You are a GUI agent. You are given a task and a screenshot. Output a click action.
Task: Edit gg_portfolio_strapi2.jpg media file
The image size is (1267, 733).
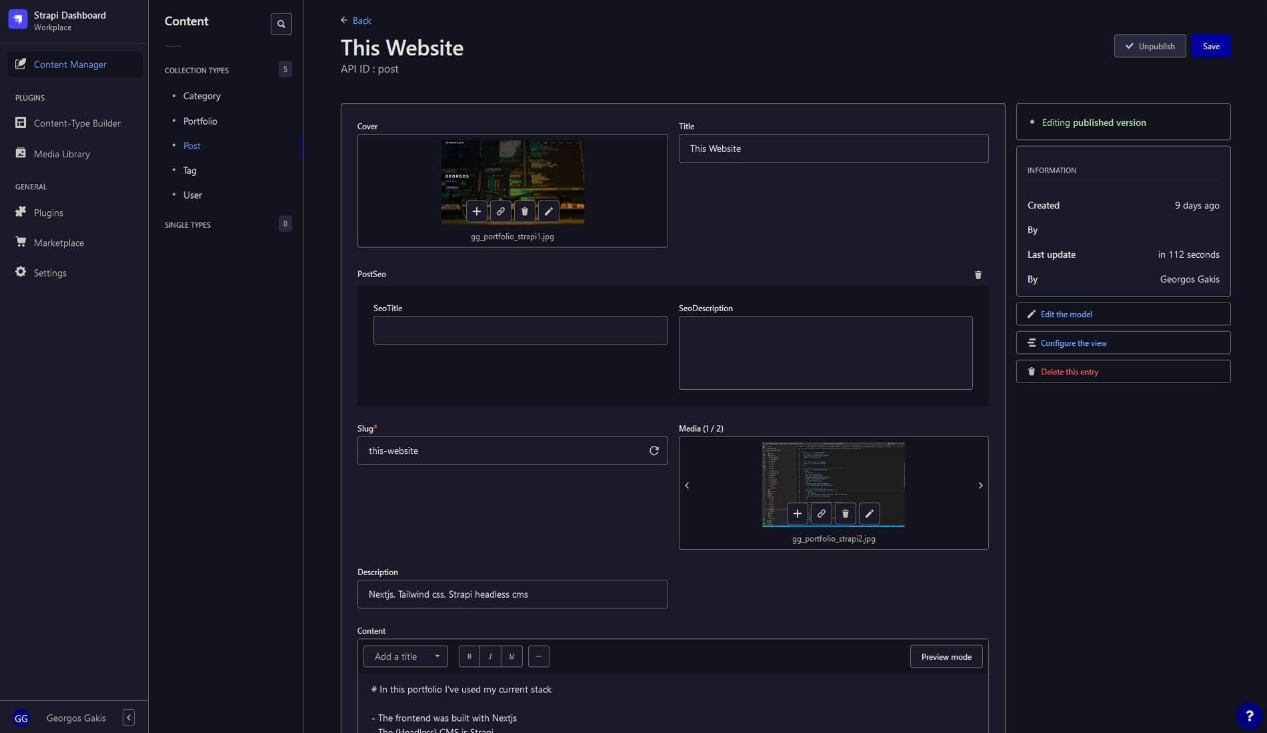coord(870,513)
